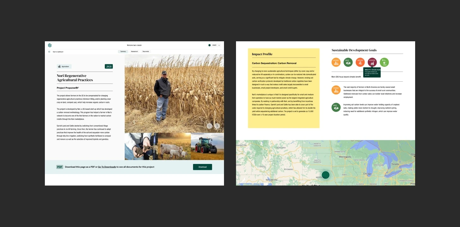Click the dark green eye SDG icon in the goals row

click(348, 62)
